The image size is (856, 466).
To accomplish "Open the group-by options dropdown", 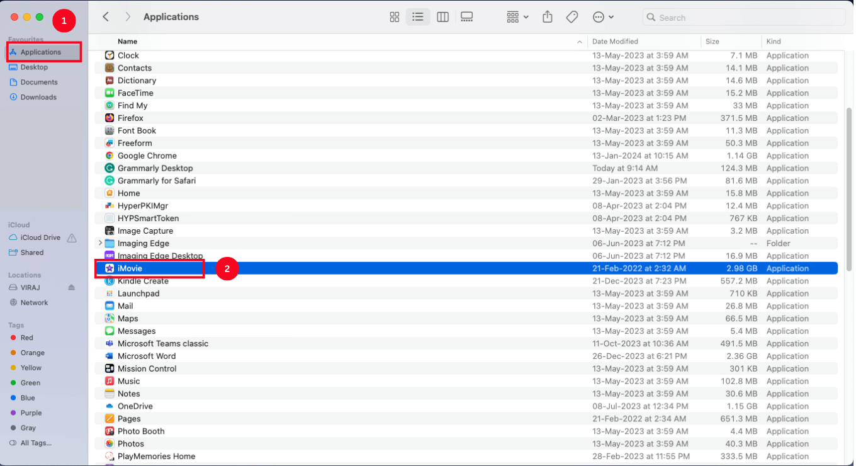I will tap(517, 17).
